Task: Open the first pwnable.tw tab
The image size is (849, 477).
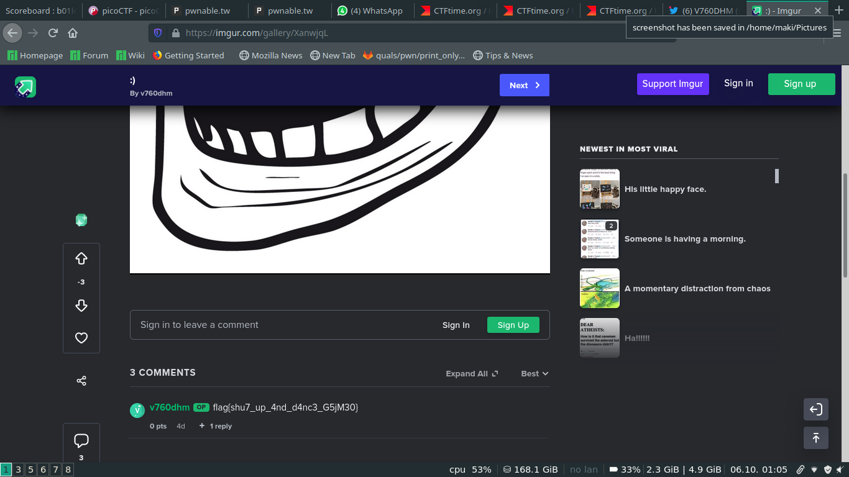Action: tap(207, 11)
